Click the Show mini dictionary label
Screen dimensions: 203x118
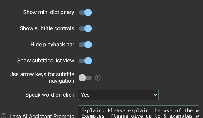tap(49, 12)
